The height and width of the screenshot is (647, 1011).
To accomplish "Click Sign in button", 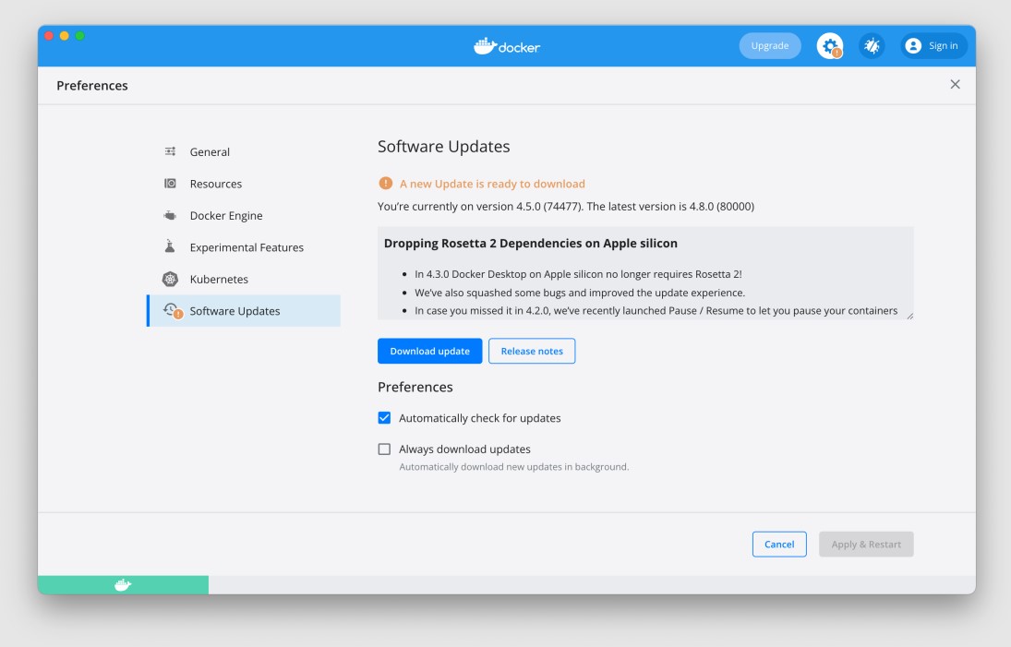I will point(933,46).
